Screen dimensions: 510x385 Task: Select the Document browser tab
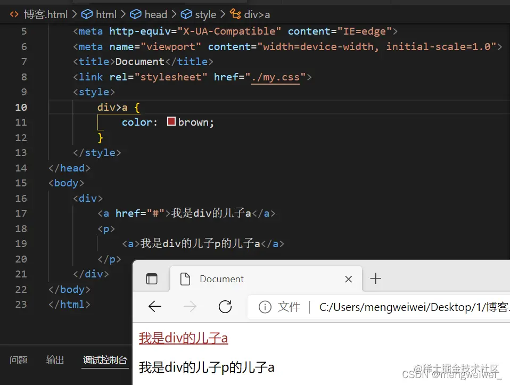[221, 278]
